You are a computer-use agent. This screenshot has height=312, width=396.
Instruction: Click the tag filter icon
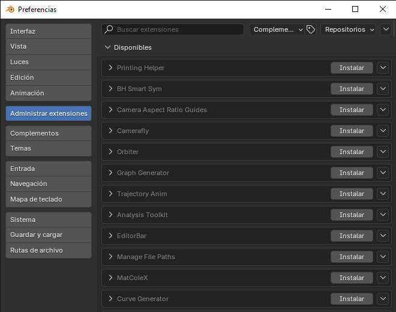click(311, 29)
